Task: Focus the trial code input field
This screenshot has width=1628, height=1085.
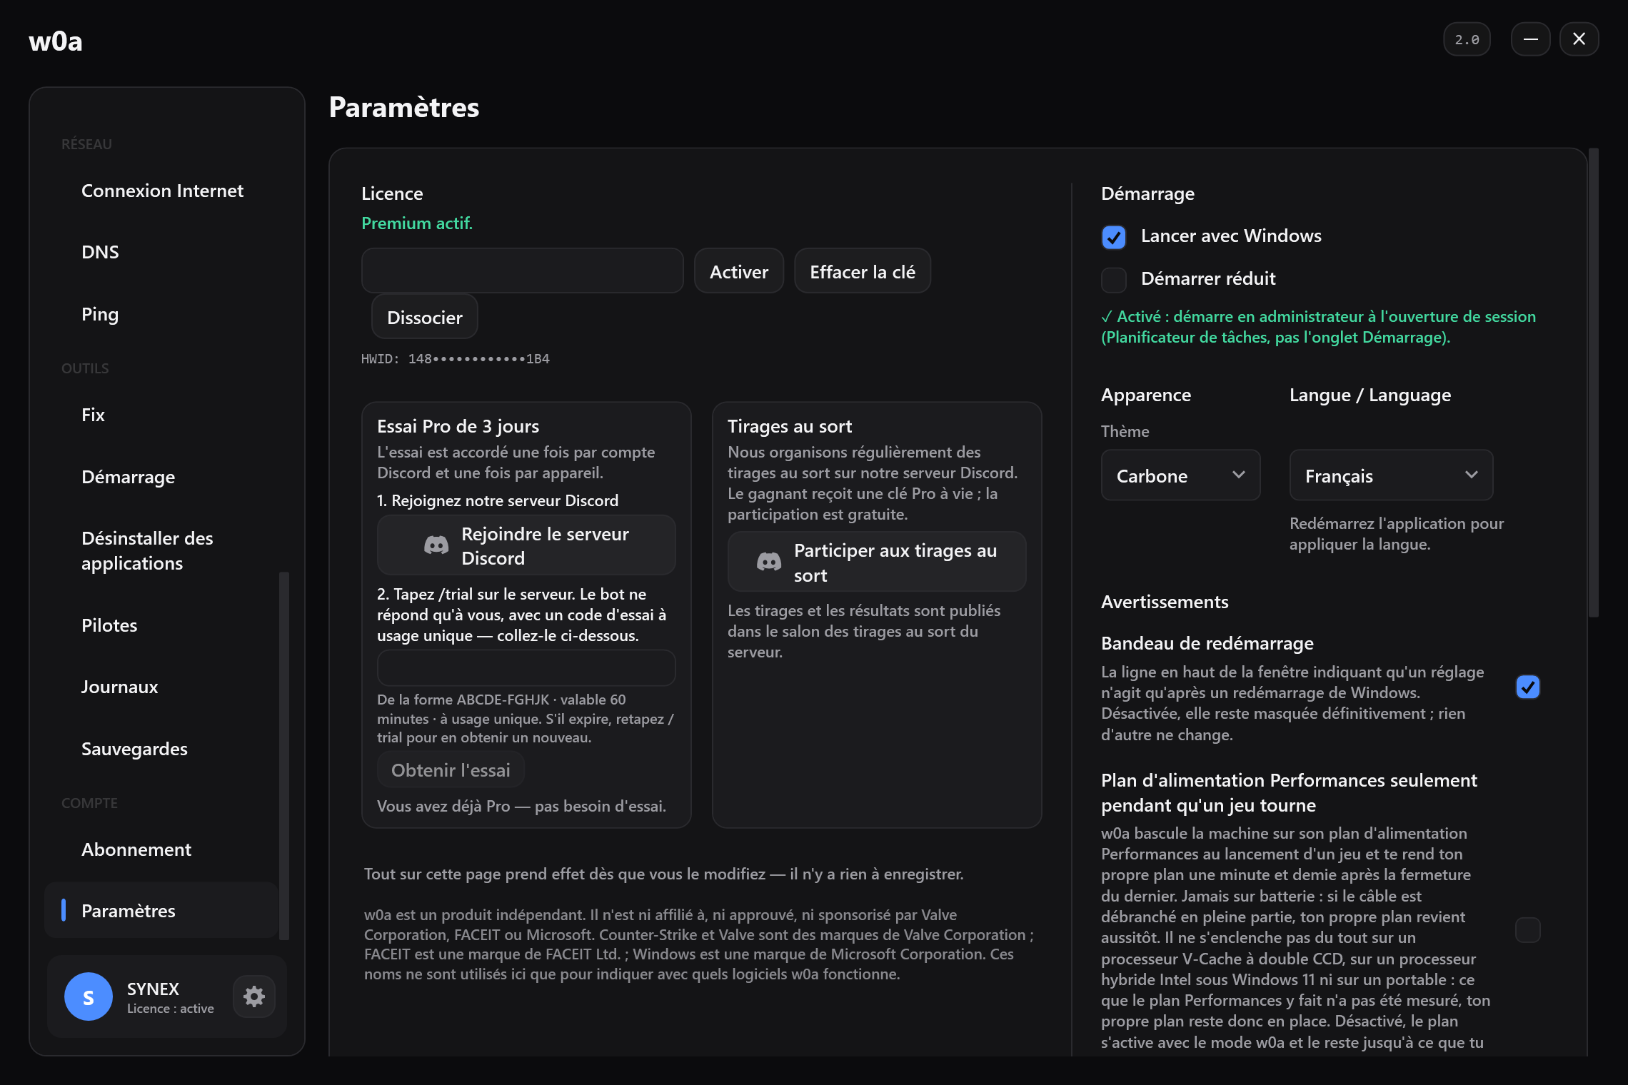Action: [526, 668]
